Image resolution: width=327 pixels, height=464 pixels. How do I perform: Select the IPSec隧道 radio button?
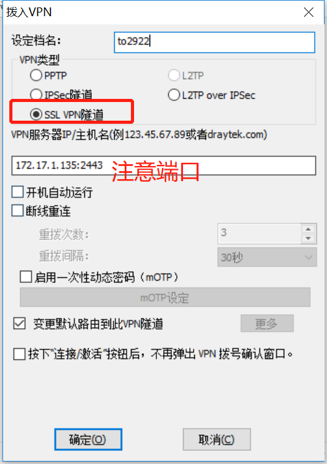coord(36,95)
